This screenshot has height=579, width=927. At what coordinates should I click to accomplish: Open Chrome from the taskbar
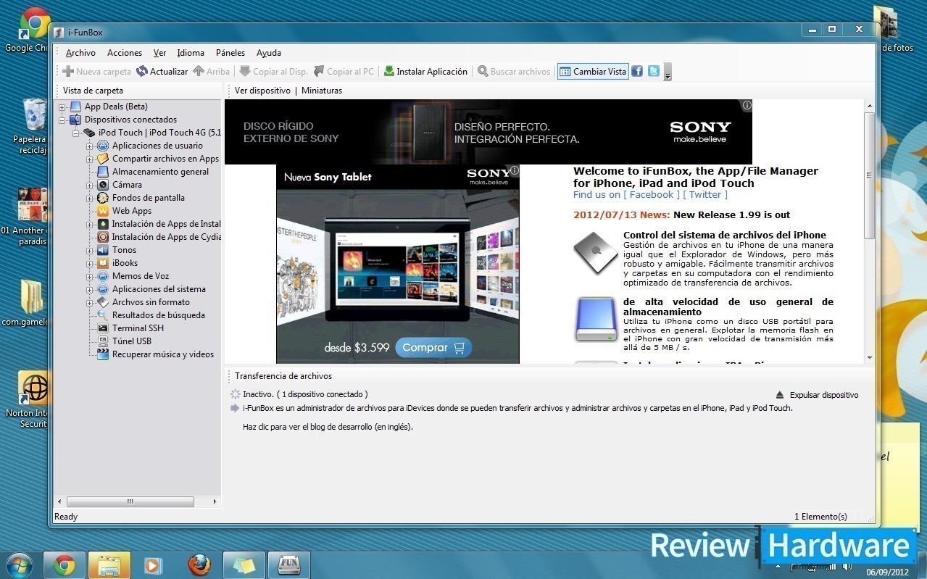pos(65,565)
